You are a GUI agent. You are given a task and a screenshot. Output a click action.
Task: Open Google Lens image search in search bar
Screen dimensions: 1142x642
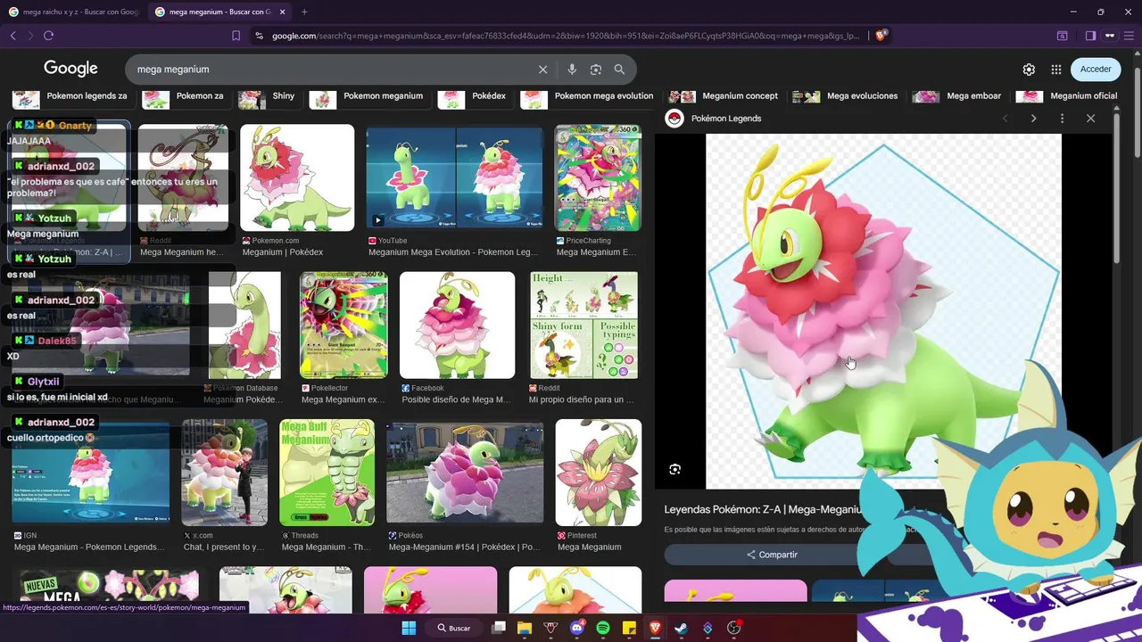(596, 70)
